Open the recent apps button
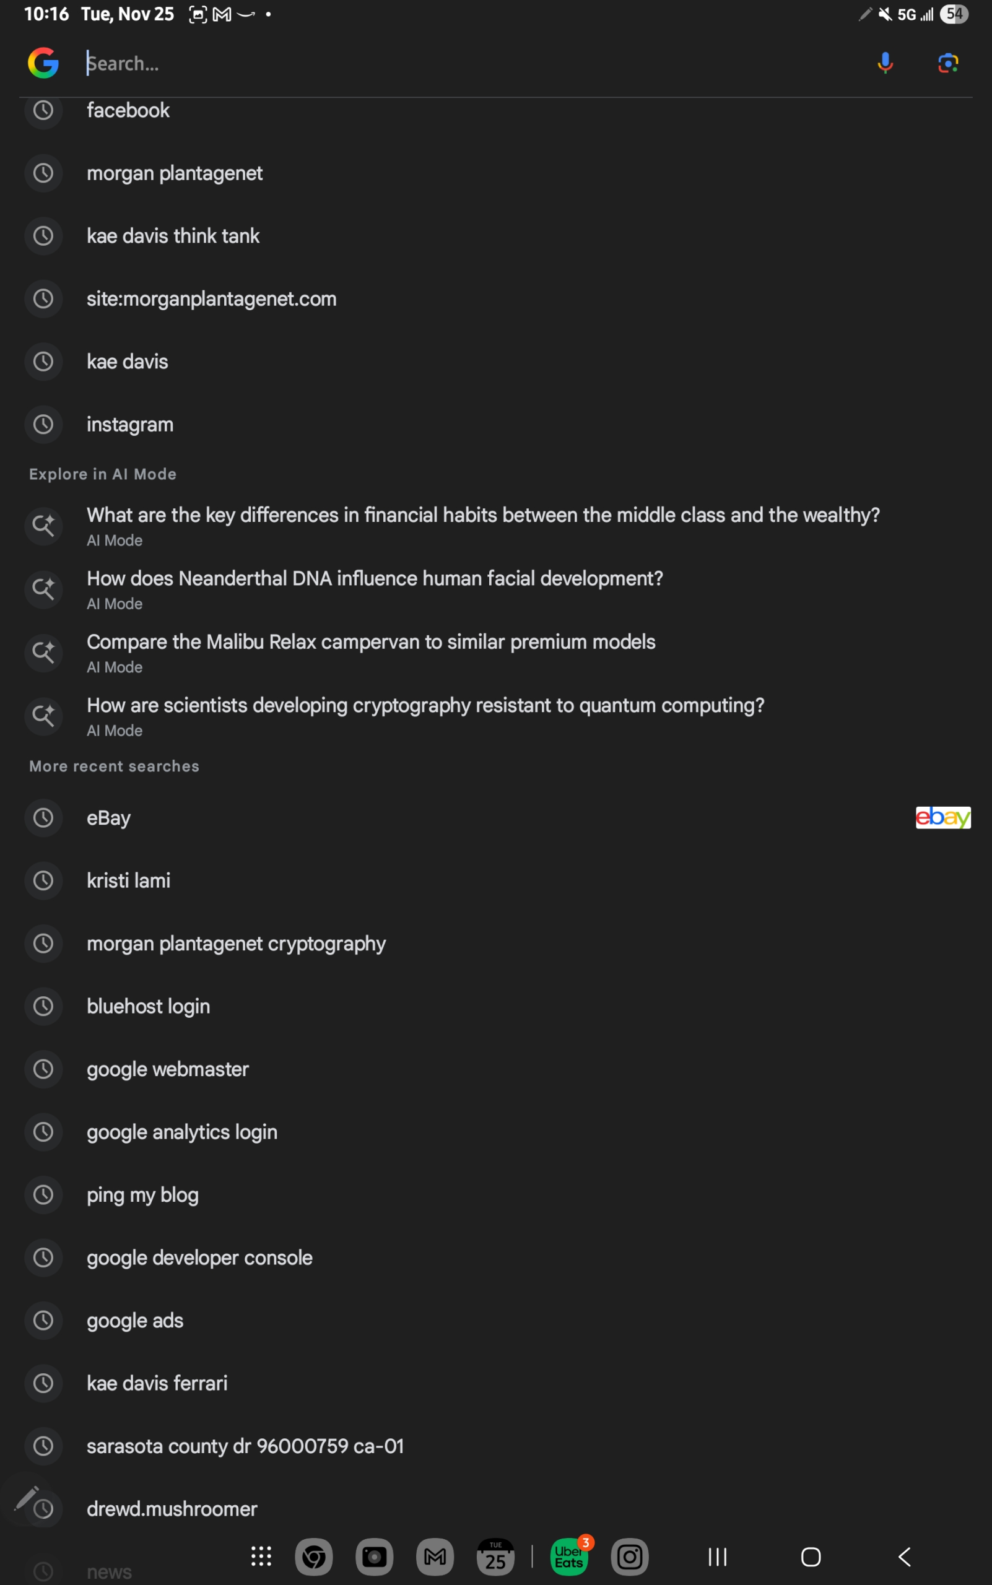Viewport: 992px width, 1585px height. [x=717, y=1556]
